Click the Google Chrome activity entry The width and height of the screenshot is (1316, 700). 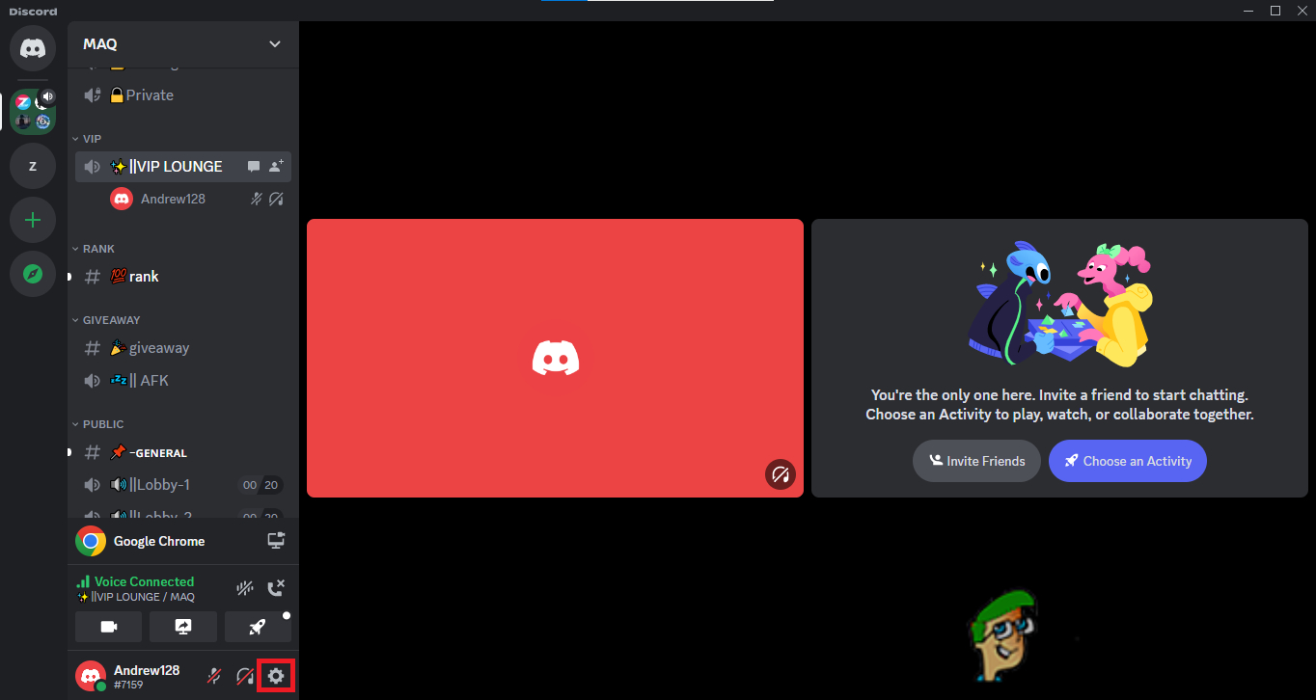pyautogui.click(x=159, y=541)
